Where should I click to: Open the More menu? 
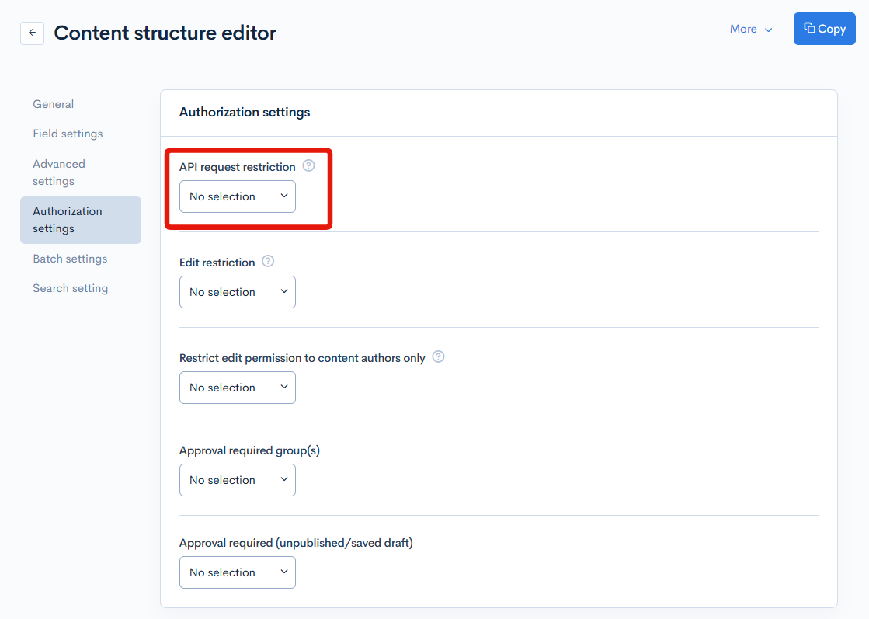pyautogui.click(x=743, y=29)
